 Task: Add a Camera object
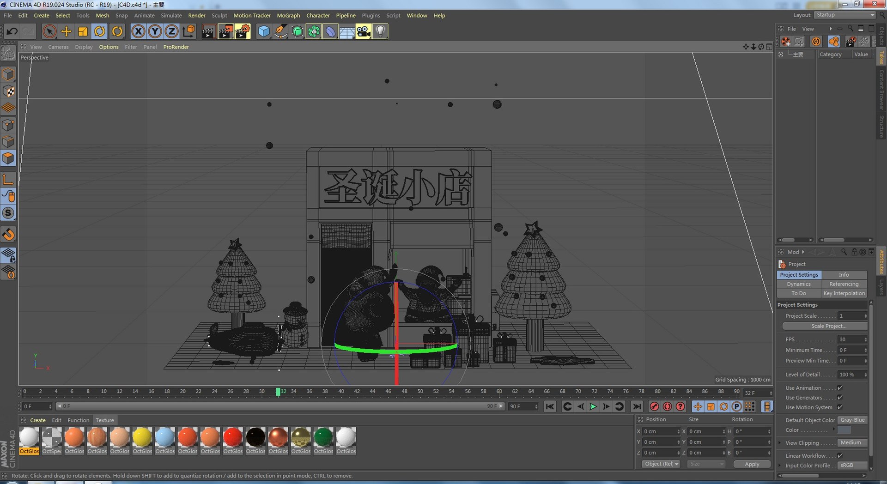364,31
